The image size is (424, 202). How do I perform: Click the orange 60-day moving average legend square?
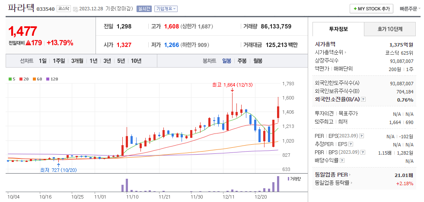[x=34, y=79]
